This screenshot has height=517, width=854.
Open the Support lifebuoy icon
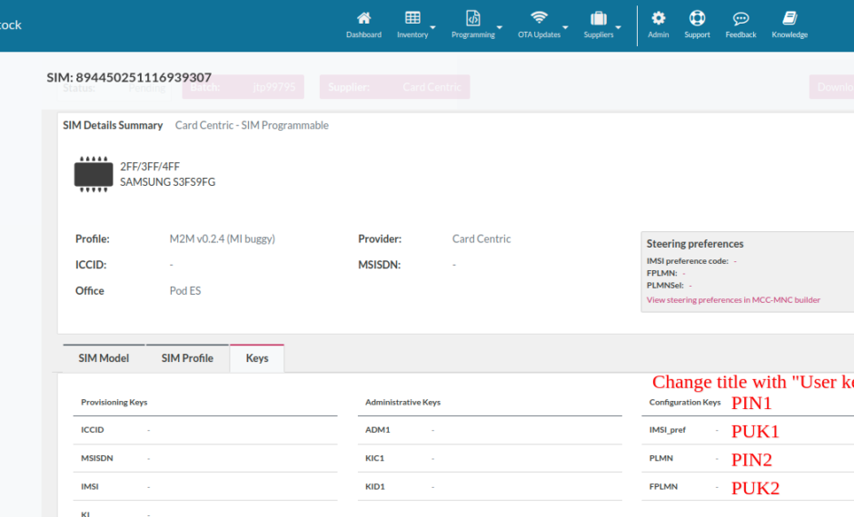click(x=697, y=18)
